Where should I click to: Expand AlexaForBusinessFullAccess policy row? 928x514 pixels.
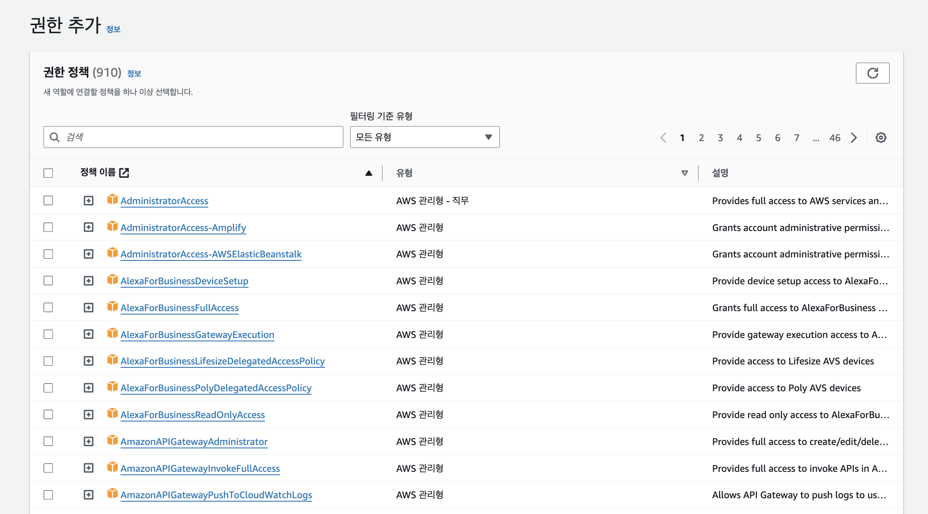point(88,307)
